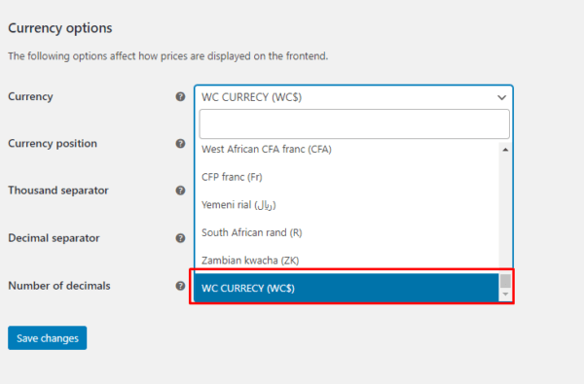Click the scrollbar thumb in currency list

(505, 281)
